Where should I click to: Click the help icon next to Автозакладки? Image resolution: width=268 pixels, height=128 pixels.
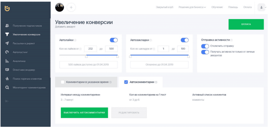click(x=151, y=40)
